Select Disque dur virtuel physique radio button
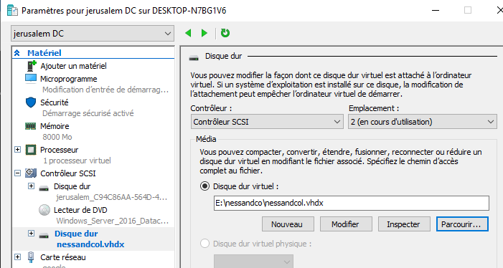 coord(205,244)
